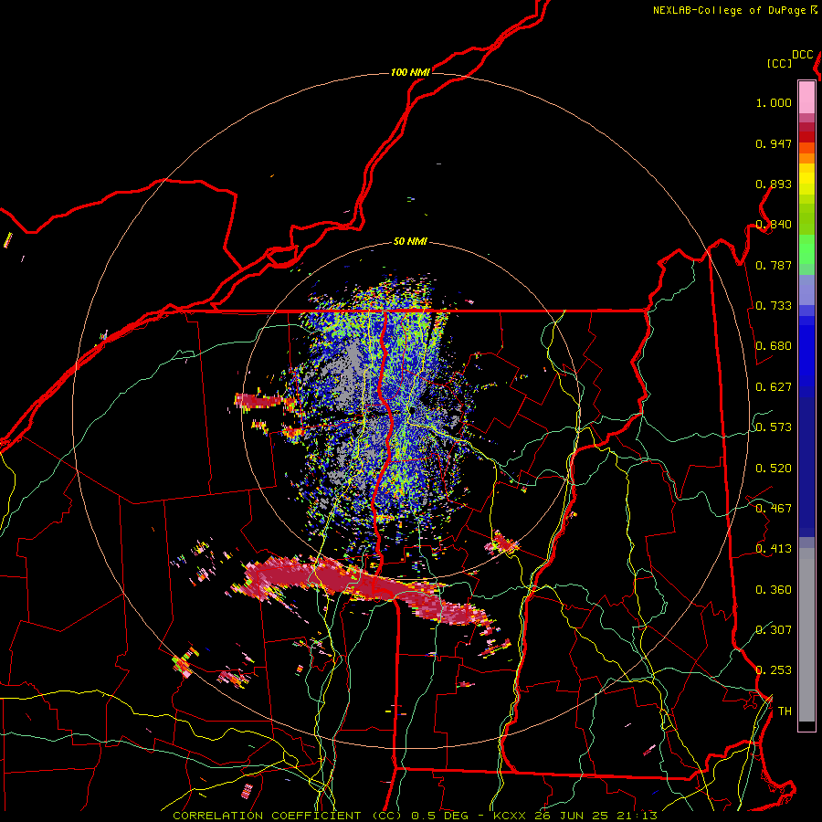Pick the bright green color bar segment
This screenshot has height=822, width=822.
(806, 250)
